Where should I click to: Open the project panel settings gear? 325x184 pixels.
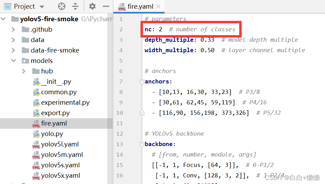pyautogui.click(x=92, y=6)
